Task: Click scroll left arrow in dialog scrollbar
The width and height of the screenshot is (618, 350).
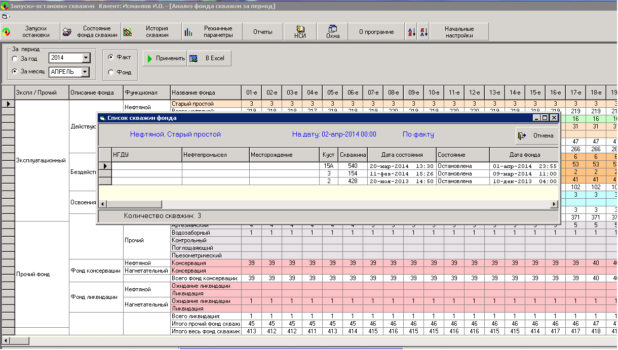Action: tap(102, 204)
